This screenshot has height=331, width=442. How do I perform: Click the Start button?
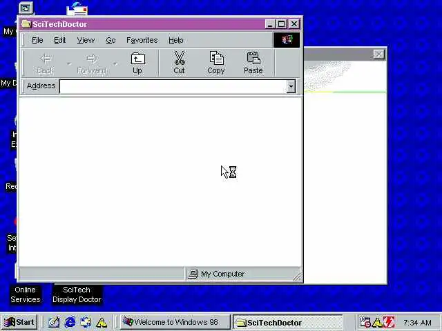19,322
